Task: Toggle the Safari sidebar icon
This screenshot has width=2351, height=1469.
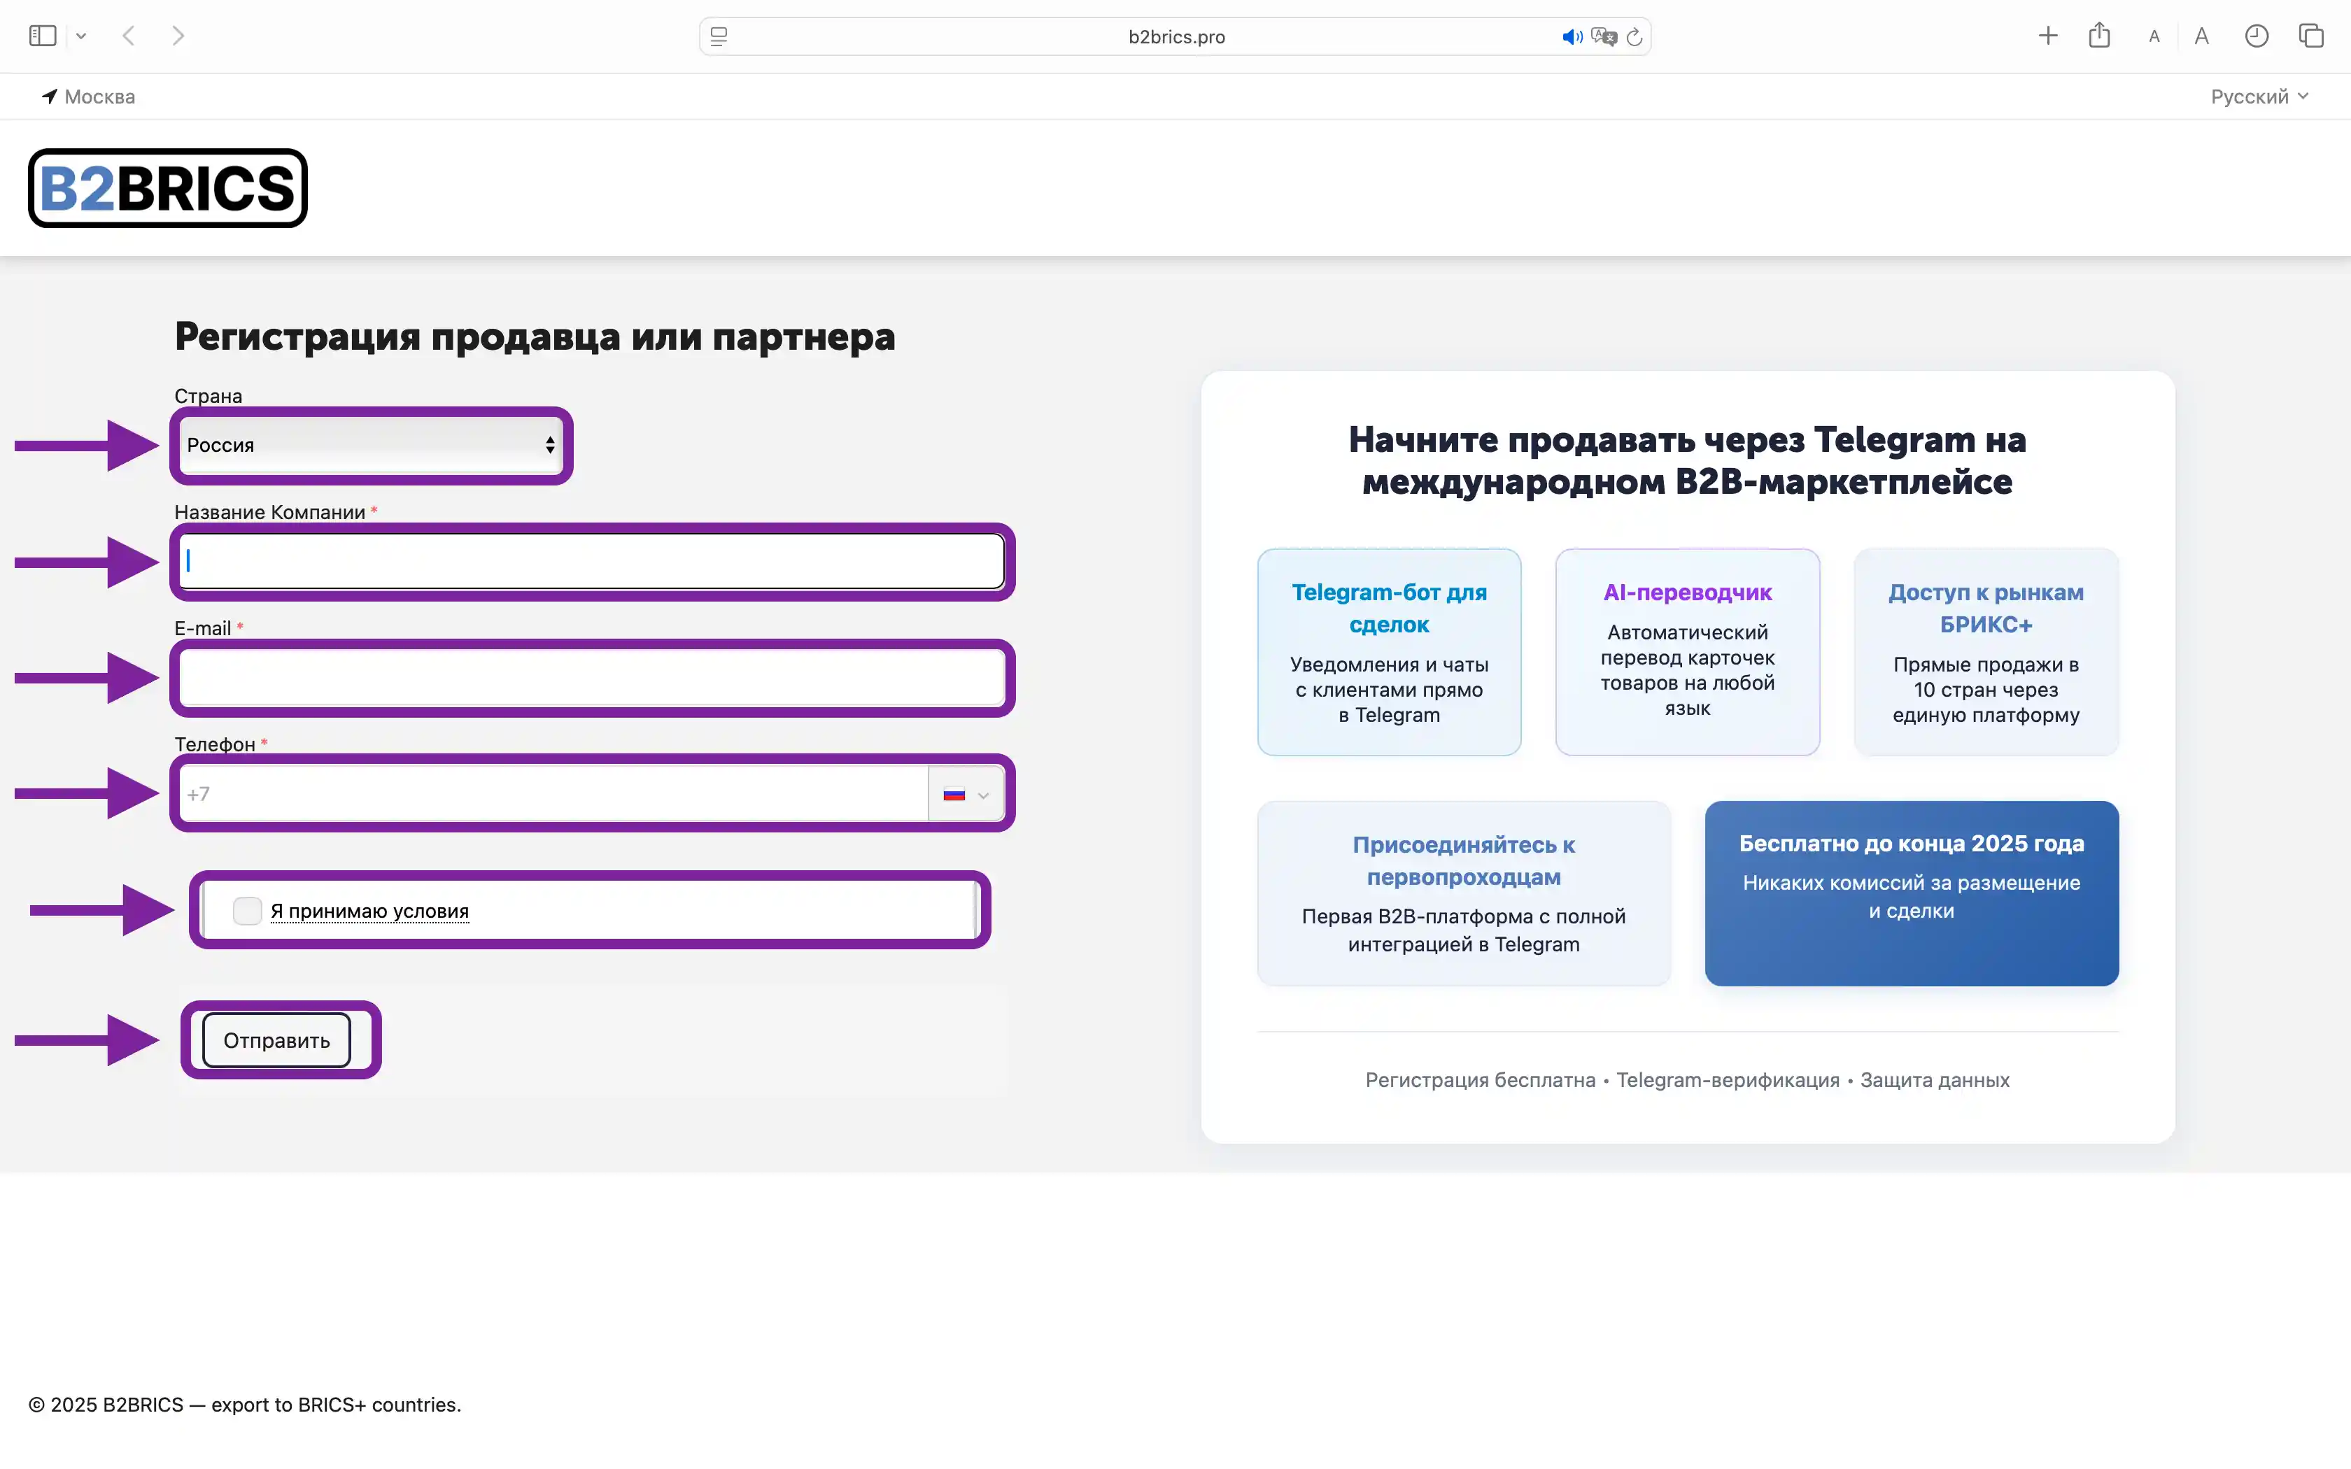Action: pyautogui.click(x=43, y=36)
